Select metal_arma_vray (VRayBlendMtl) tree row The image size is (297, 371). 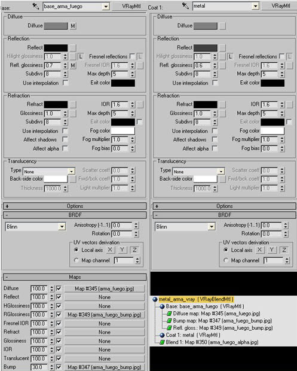196,300
